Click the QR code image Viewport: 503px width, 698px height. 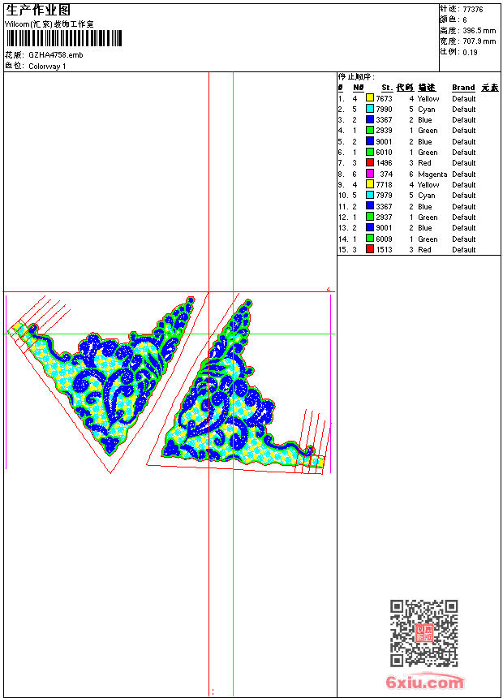[424, 633]
